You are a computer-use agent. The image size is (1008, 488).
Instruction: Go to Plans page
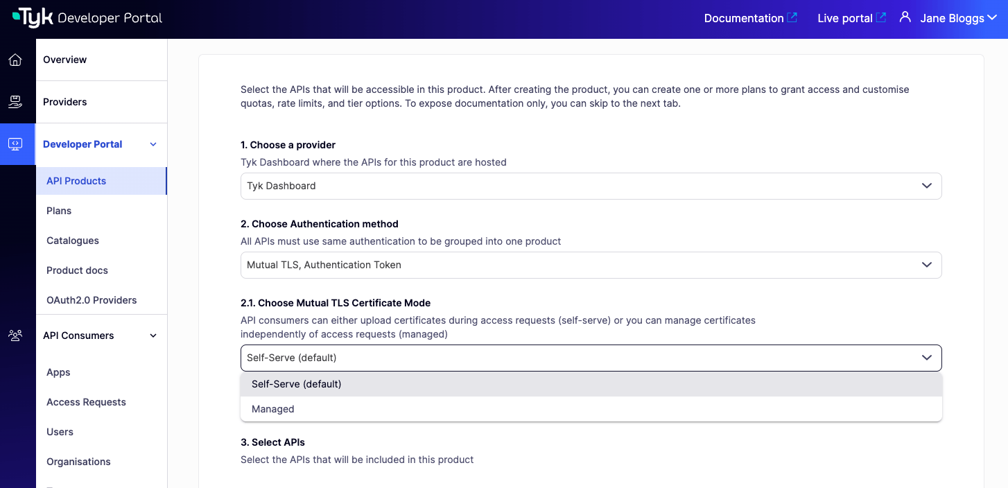point(59,211)
